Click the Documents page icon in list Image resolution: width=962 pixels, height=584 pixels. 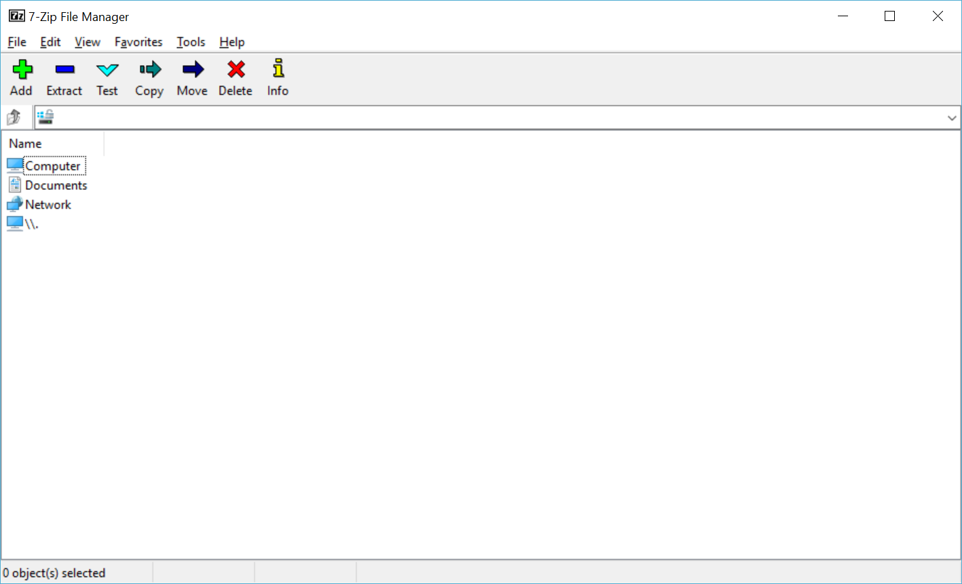[15, 185]
